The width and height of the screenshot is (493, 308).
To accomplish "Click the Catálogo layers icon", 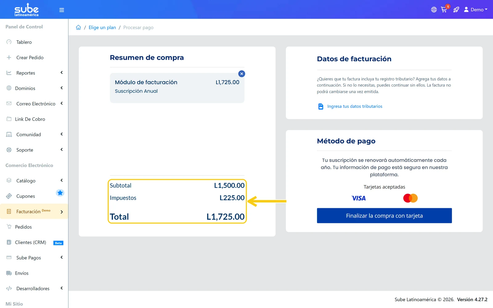I will point(9,180).
